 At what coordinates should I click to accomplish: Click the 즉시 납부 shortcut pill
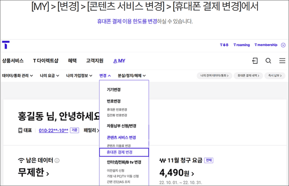click(275, 76)
